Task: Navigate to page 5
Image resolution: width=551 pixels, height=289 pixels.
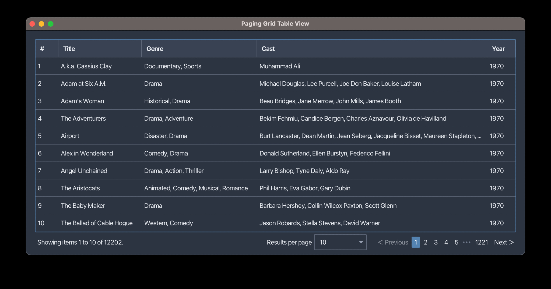Action: [x=457, y=242]
